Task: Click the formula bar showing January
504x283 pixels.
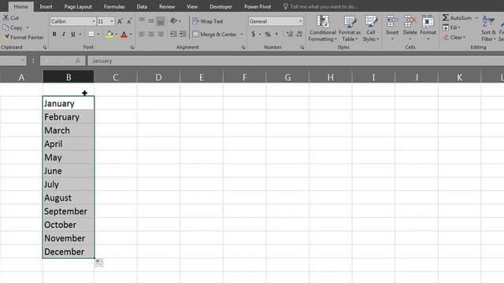Action: (296, 61)
